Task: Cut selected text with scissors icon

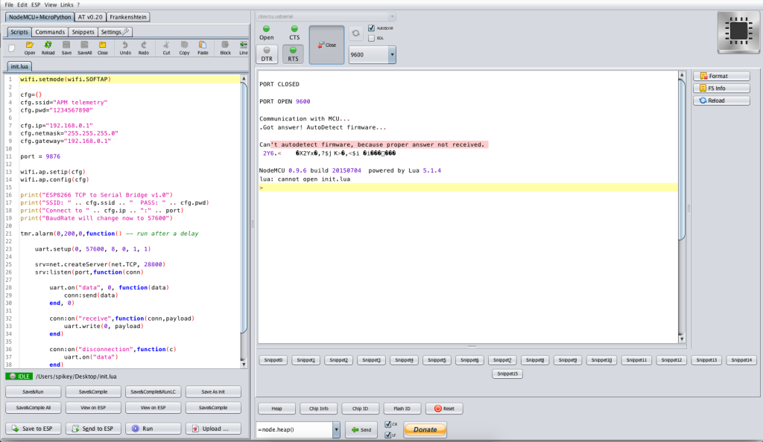Action: (166, 48)
